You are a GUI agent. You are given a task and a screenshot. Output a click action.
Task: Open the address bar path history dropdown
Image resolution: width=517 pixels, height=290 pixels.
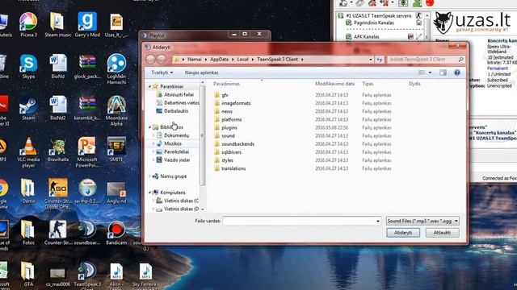tap(371, 60)
